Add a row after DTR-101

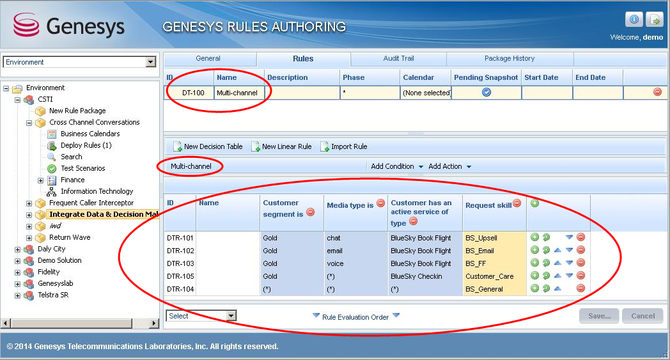[x=534, y=237]
